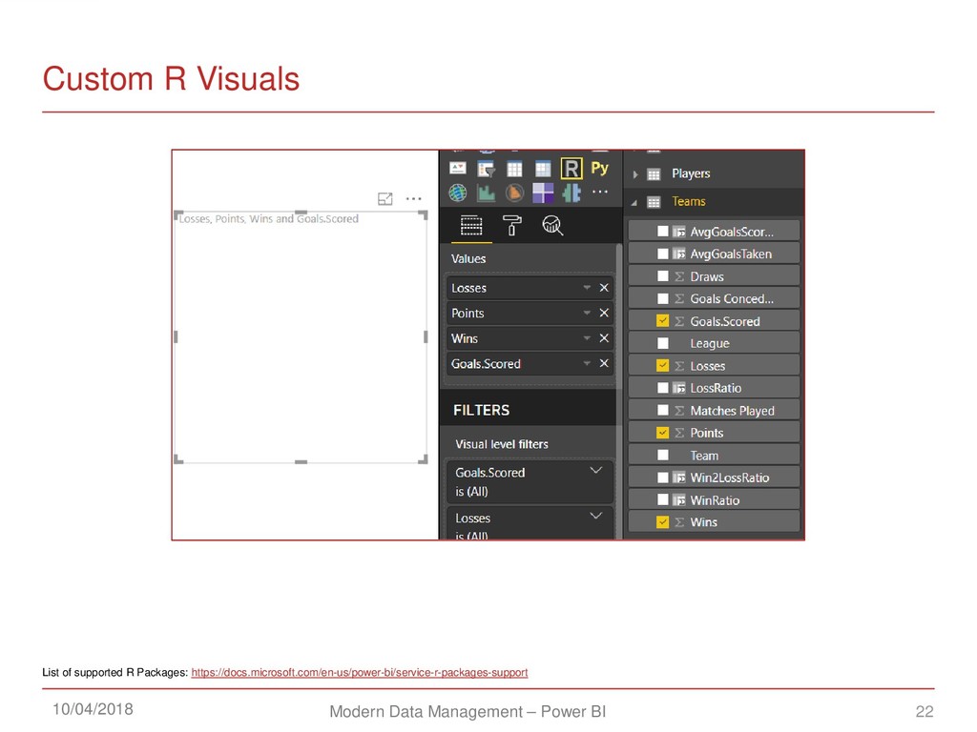
Task: Remove Losses field from Values
Action: (x=604, y=288)
